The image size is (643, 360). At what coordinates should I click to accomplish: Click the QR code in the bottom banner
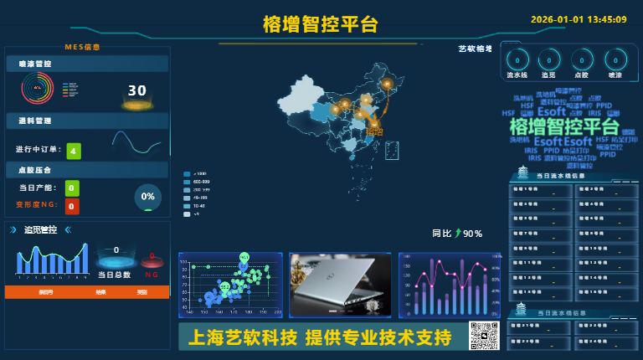(x=484, y=337)
